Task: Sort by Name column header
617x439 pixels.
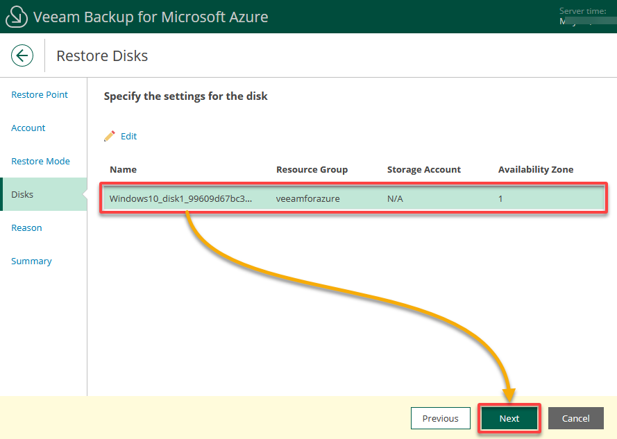Action: (123, 169)
